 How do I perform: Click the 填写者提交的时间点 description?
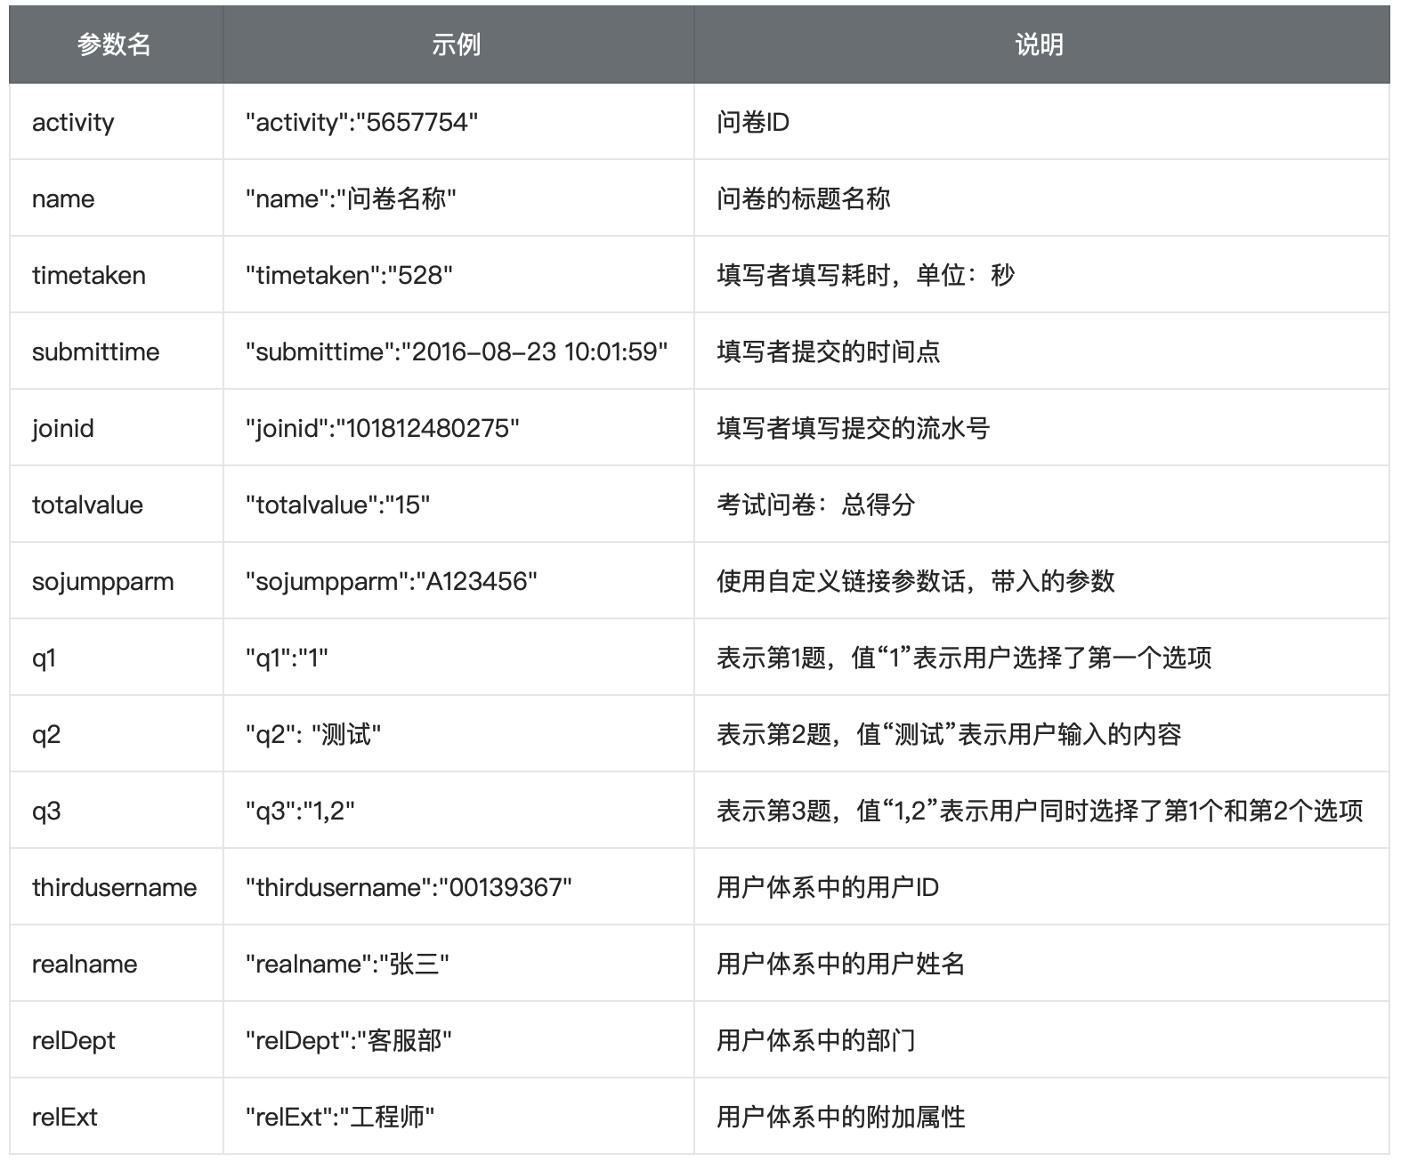(828, 352)
